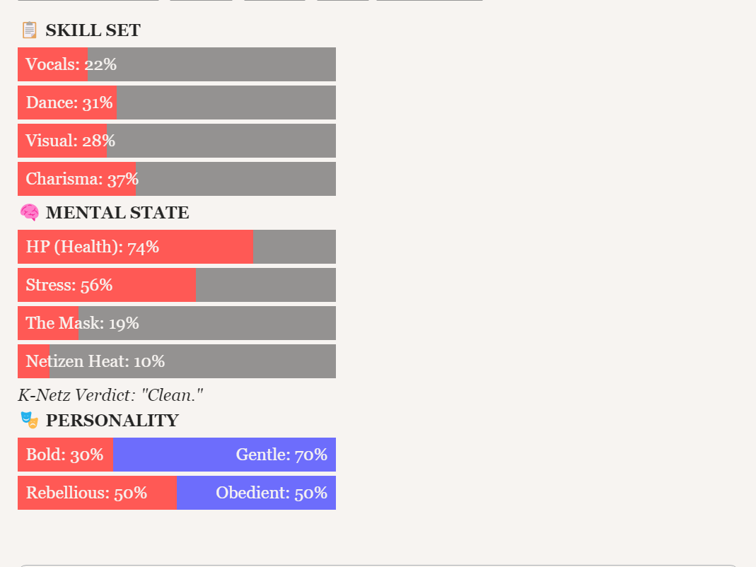Select the blue Obedient 50% segment
756x567 pixels.
pos(256,493)
